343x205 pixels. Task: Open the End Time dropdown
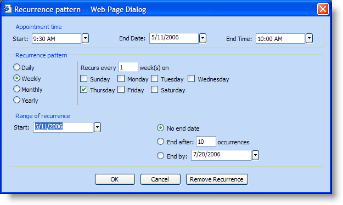[309, 39]
